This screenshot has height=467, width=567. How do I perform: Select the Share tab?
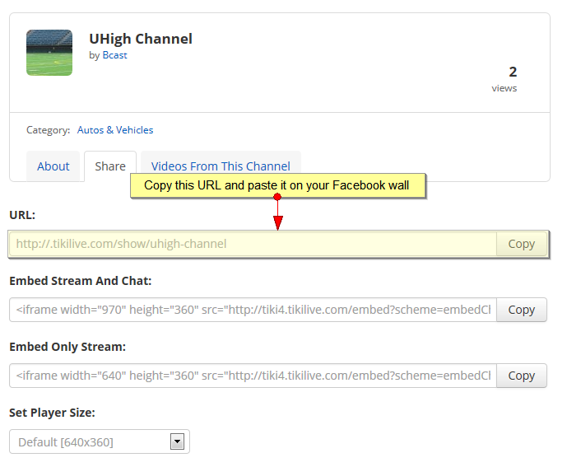(x=110, y=166)
